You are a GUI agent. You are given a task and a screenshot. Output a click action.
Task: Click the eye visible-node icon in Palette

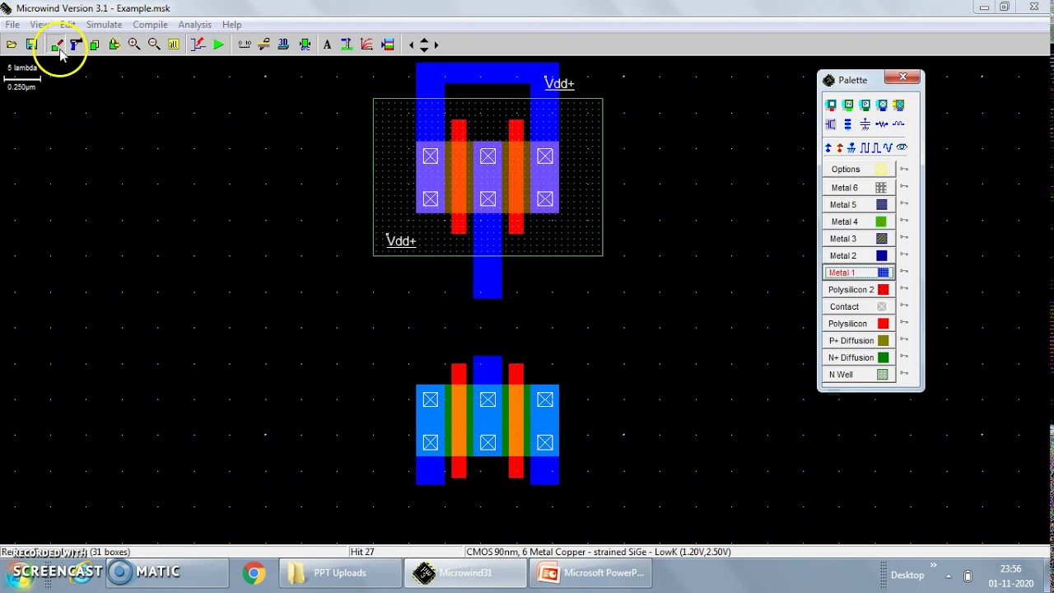902,147
